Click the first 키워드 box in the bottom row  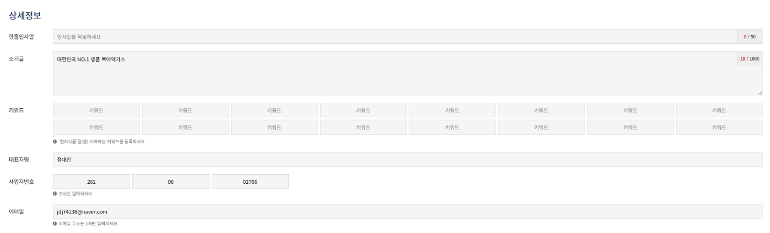tap(96, 127)
